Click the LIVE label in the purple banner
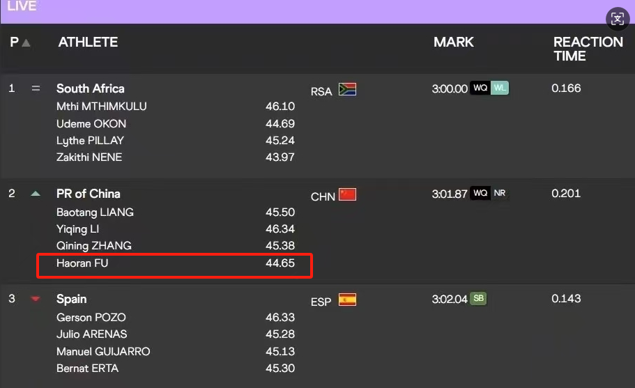The image size is (635, 388). [22, 6]
